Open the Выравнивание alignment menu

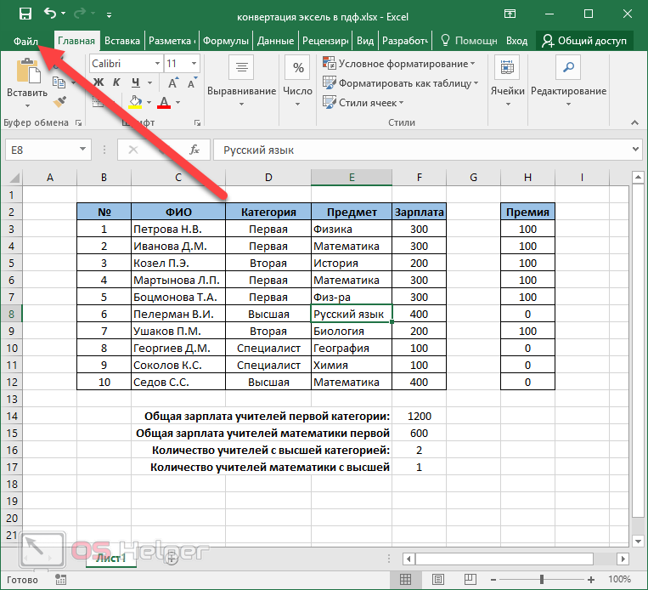click(241, 82)
